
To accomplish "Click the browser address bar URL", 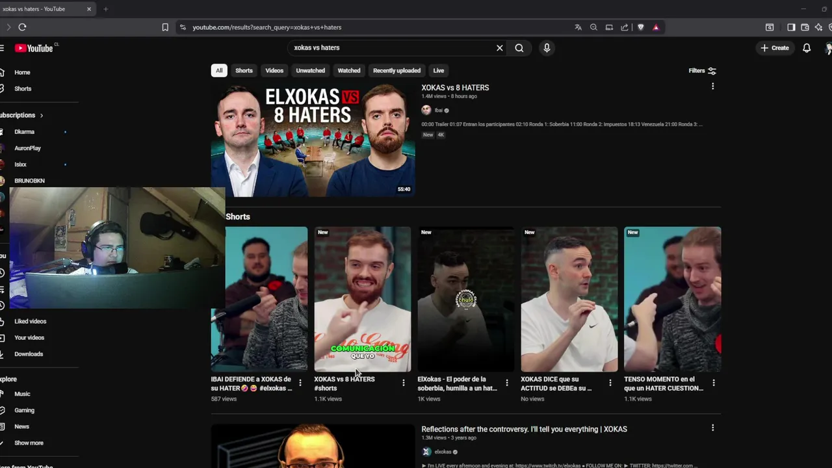I will (x=266, y=27).
